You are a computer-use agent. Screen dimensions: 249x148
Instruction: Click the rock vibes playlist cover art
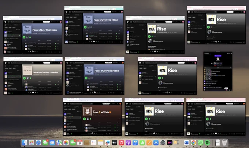(x=27, y=70)
